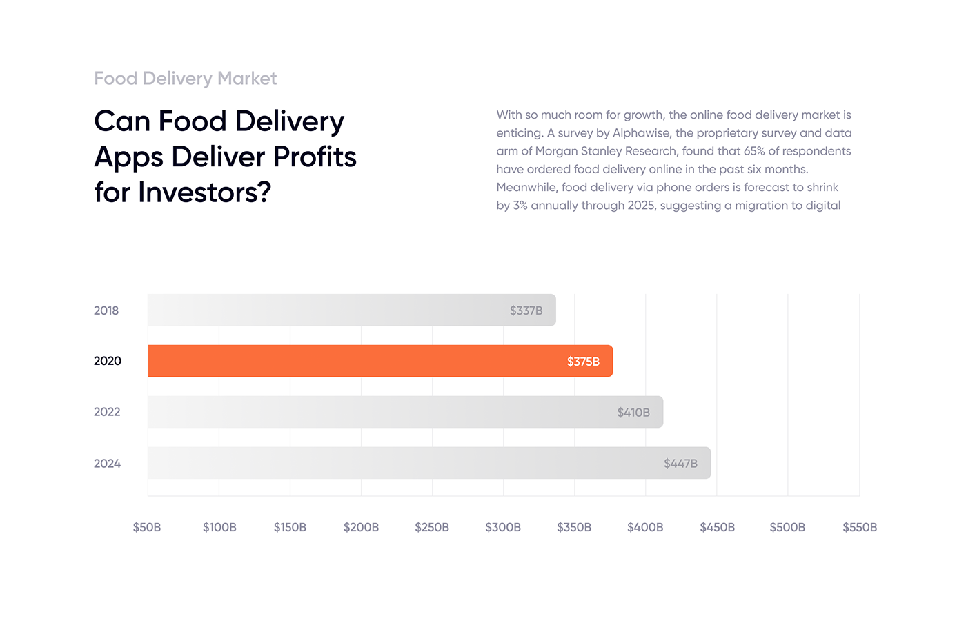Screen dimensions: 966x630
Task: Select the 2024 year label
Action: tap(107, 464)
